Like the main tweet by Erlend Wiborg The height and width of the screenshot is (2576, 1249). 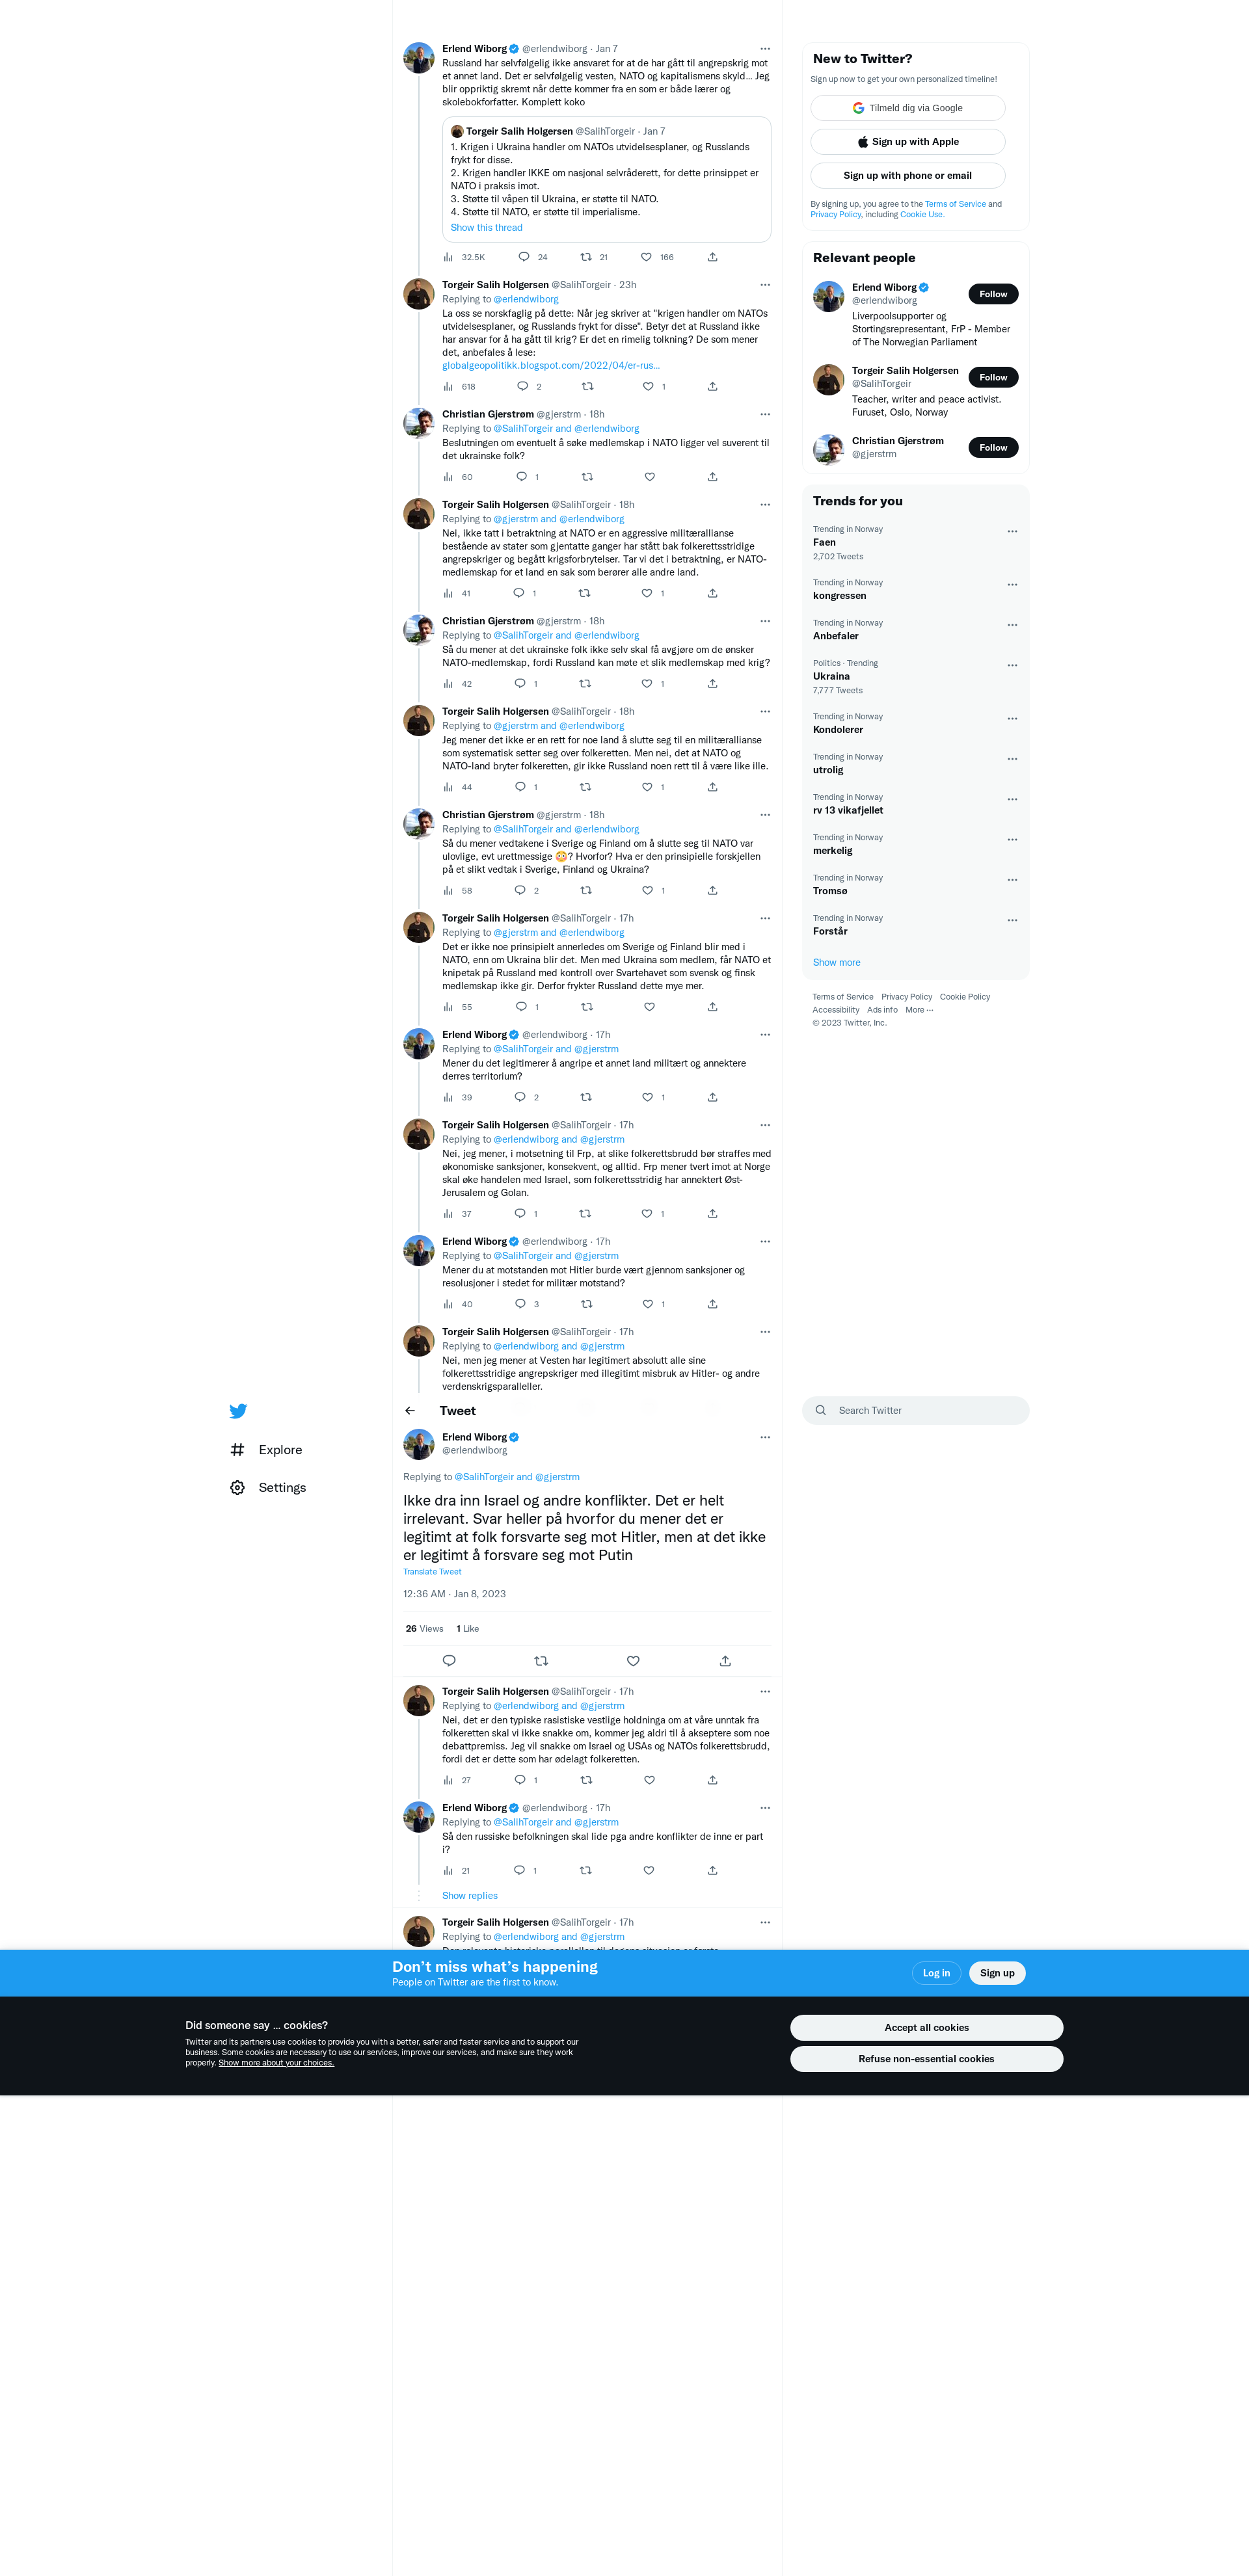[x=633, y=1661]
